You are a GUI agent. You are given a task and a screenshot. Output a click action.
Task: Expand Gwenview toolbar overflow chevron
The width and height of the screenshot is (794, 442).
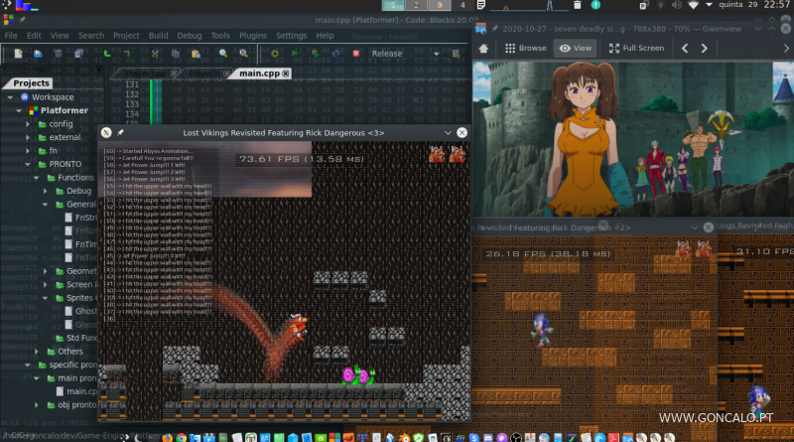[x=786, y=48]
